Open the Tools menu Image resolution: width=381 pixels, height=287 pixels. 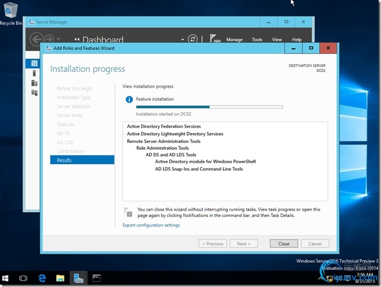point(257,40)
